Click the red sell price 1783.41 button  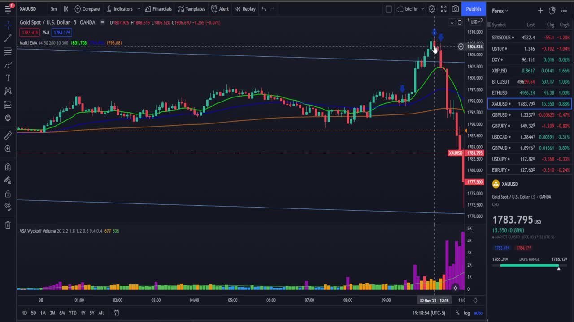[x=30, y=32]
